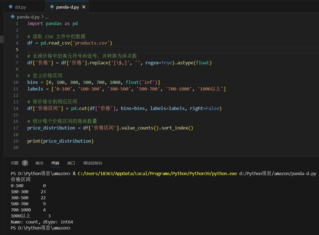Click 'regex=True' in the replace call
Screen dimensions: 319x235
coord(159,63)
